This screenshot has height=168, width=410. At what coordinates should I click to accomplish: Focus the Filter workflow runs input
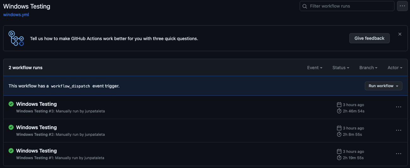tap(347, 6)
